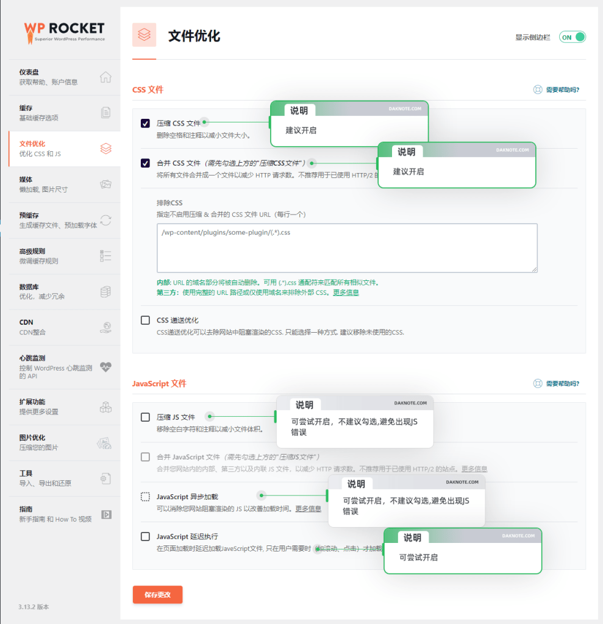Viewport: 603px width, 624px height.
Task: Click the 文件优化 layers icon in sidebar
Action: coord(105,149)
